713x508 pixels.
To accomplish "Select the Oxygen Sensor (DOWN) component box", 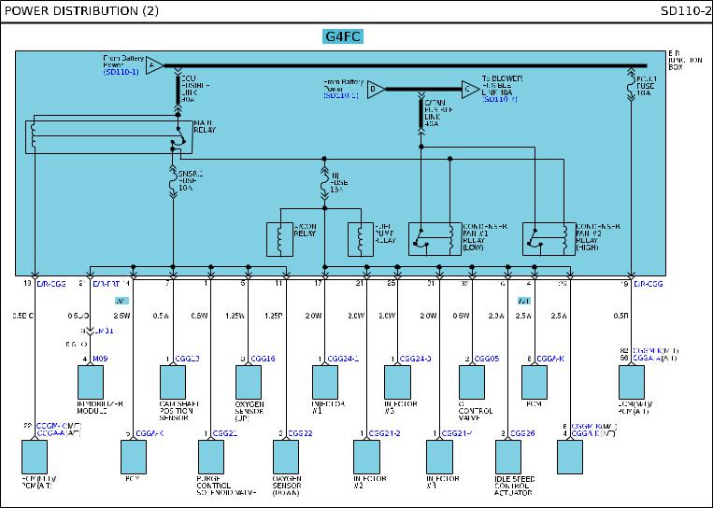I will coord(286,458).
